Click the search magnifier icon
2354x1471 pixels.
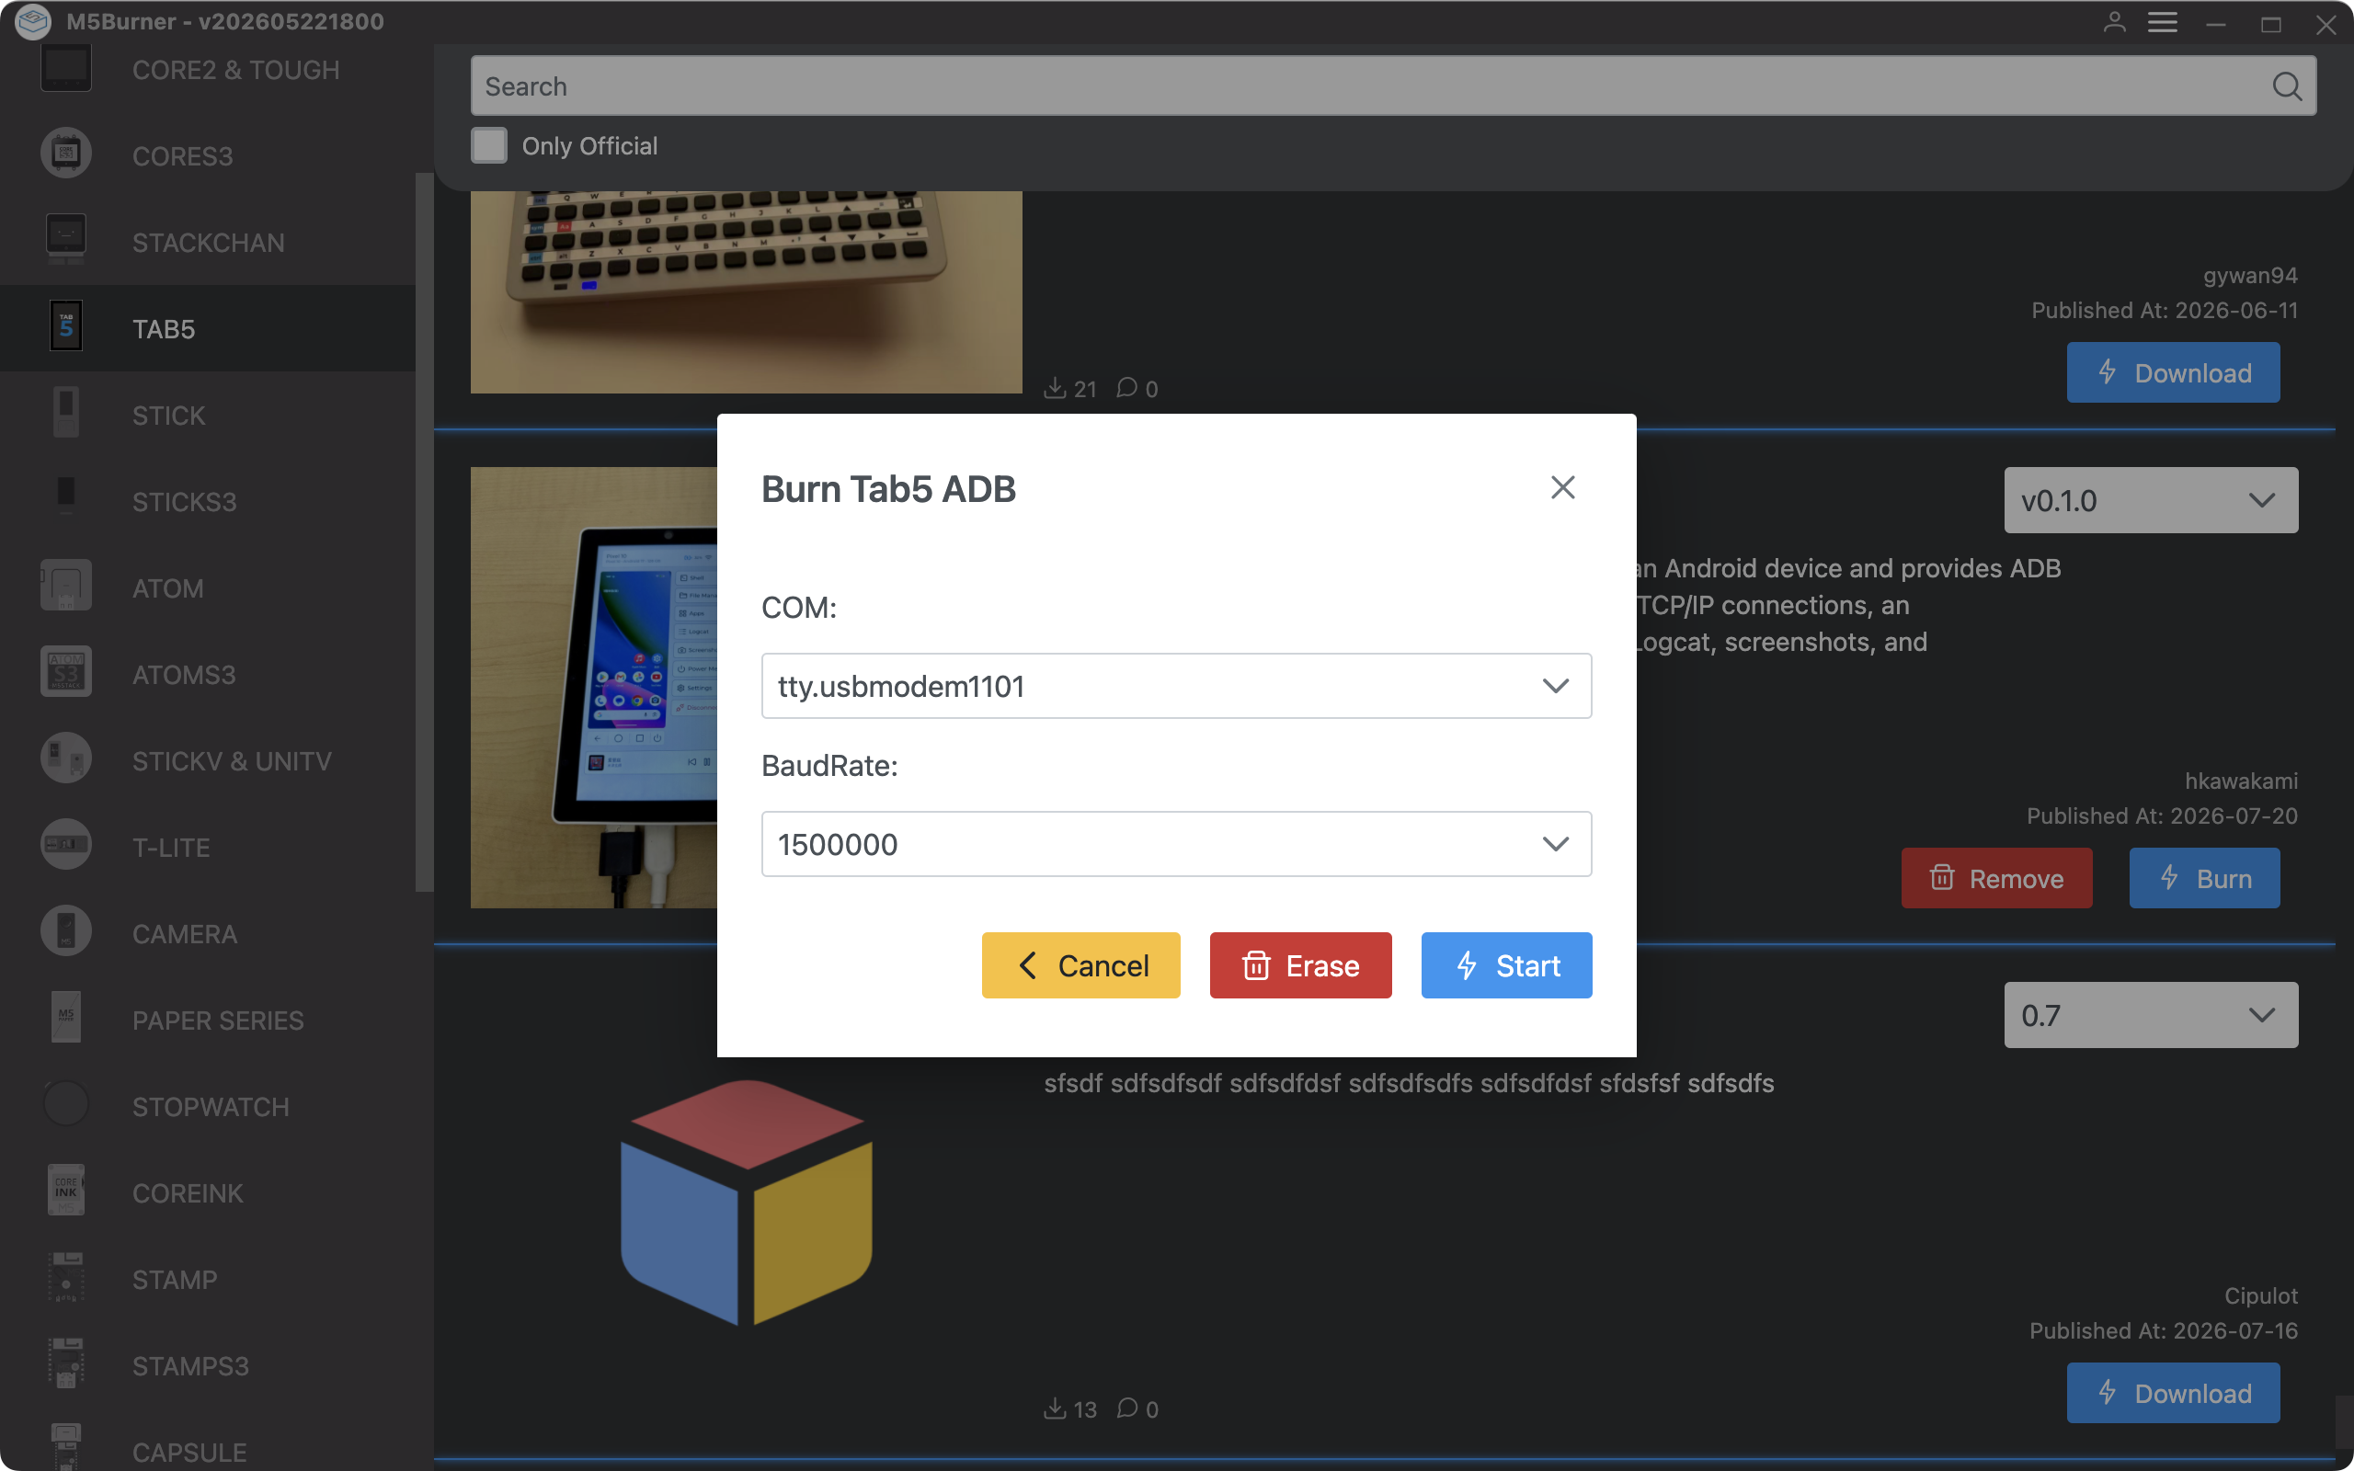(x=2287, y=86)
